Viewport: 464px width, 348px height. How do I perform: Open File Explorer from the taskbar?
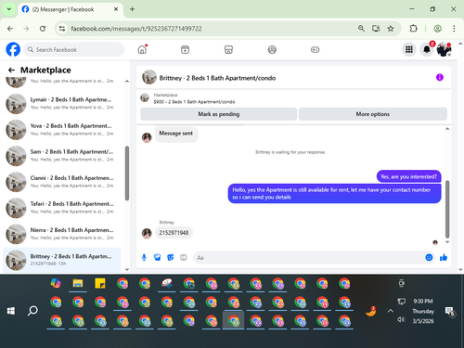point(78,283)
